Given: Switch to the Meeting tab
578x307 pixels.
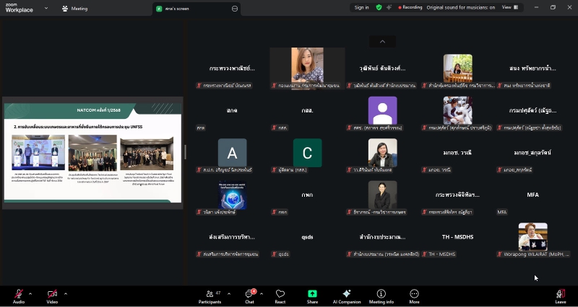Looking at the screenshot, I should 74,9.
